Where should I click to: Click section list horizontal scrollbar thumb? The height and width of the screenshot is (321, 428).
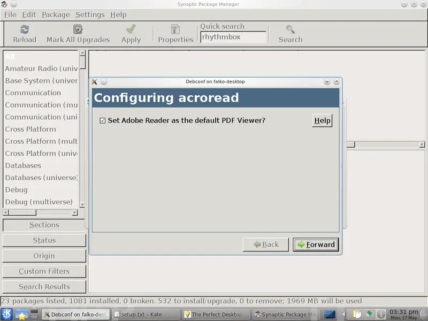pos(22,212)
